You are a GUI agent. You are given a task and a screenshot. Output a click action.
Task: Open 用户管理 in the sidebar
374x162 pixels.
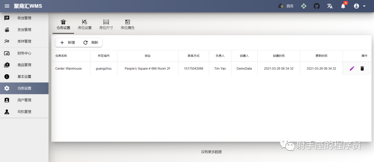coord(24,100)
